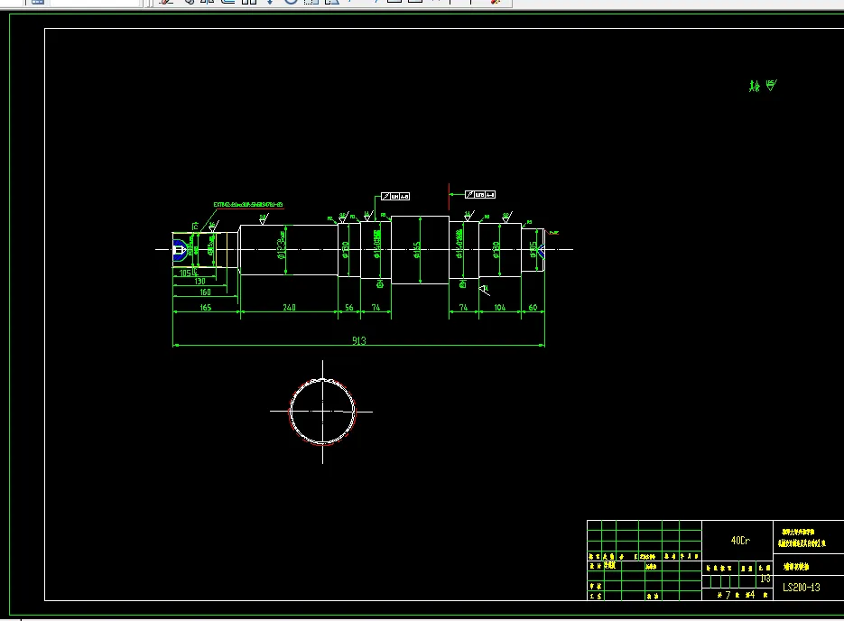Viewport: 844px width, 621px height.
Task: Select the 105 length dimension
Action: (x=186, y=273)
